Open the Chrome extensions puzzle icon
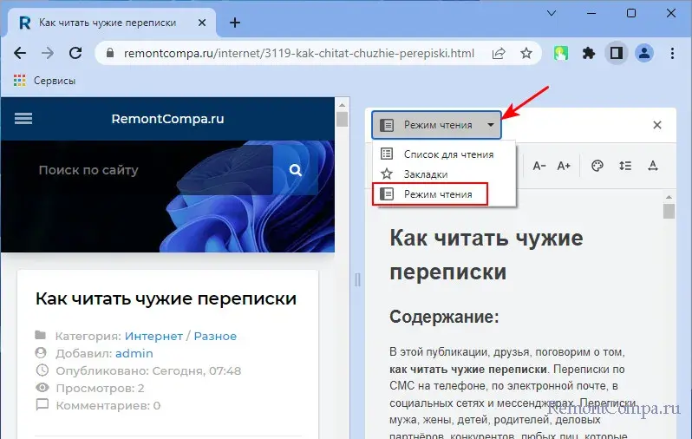692x439 pixels. [589, 53]
